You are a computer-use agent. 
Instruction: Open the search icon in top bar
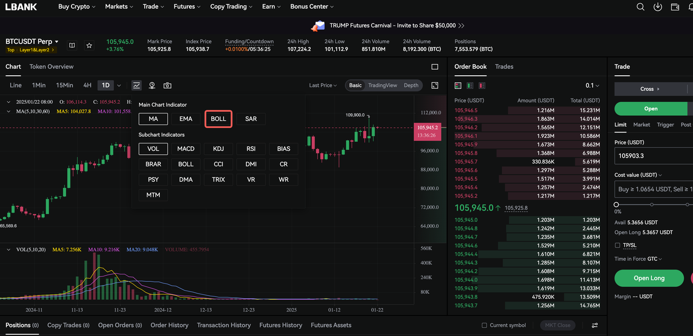[x=640, y=7]
